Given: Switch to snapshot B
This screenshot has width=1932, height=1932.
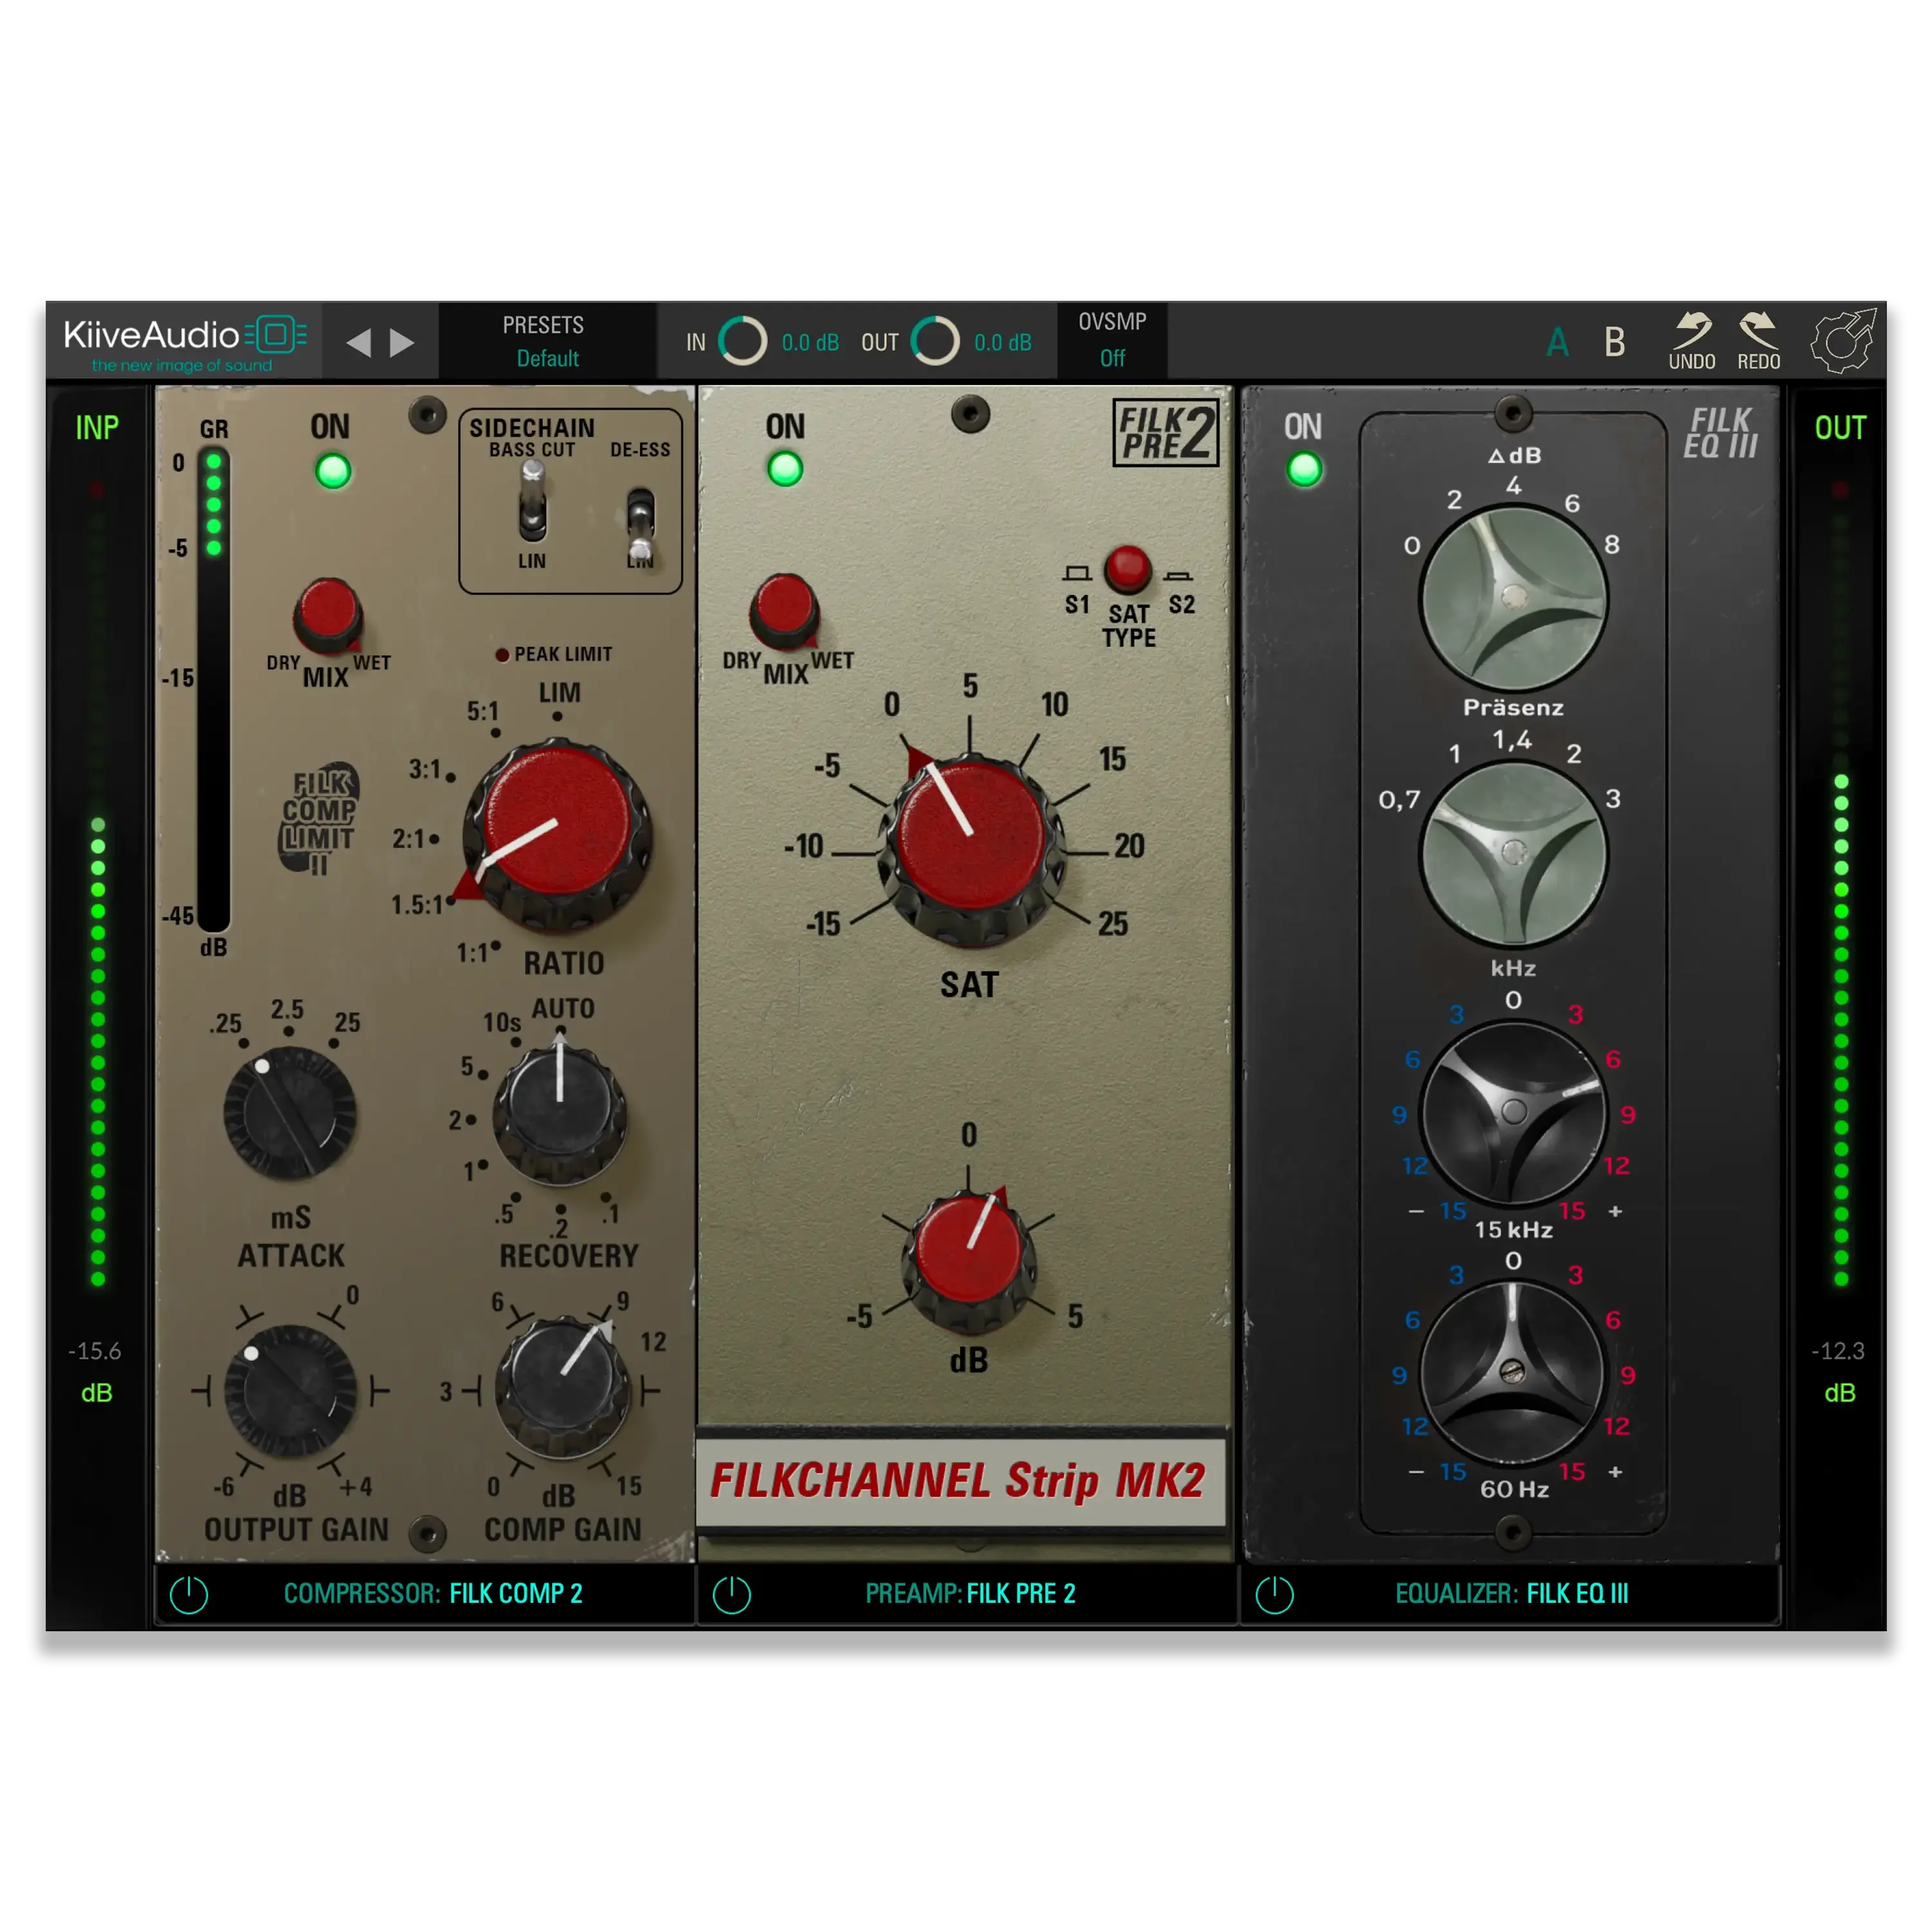Looking at the screenshot, I should [x=1614, y=340].
